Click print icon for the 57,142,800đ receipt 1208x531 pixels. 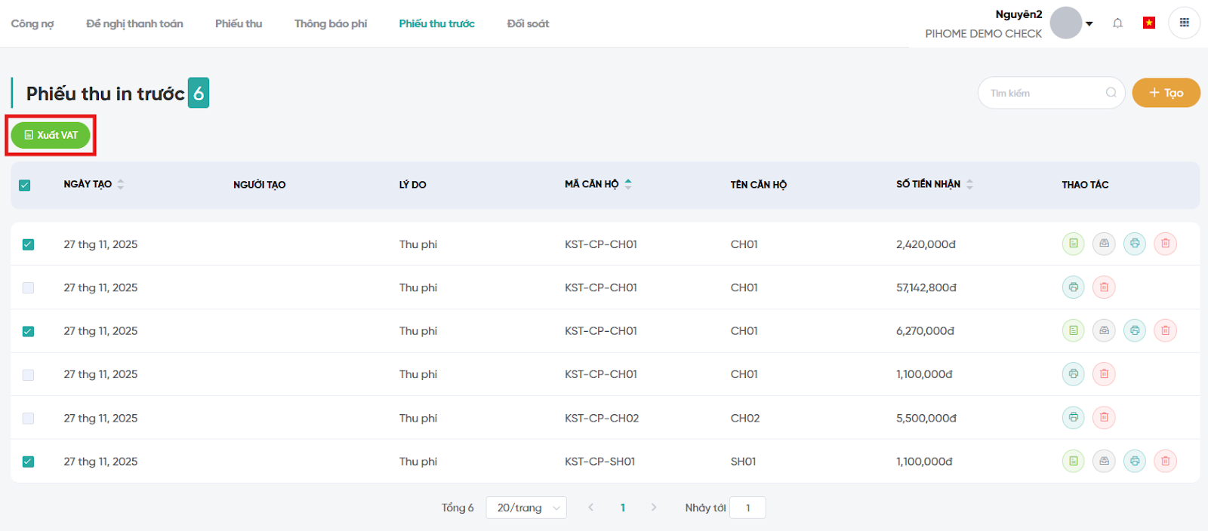pos(1073,287)
